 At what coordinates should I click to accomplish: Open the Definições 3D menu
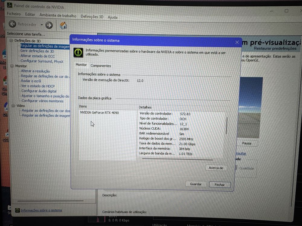pos(92,17)
